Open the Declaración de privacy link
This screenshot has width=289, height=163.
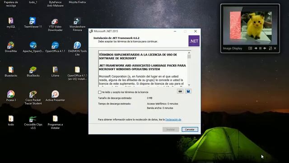pos(173,120)
